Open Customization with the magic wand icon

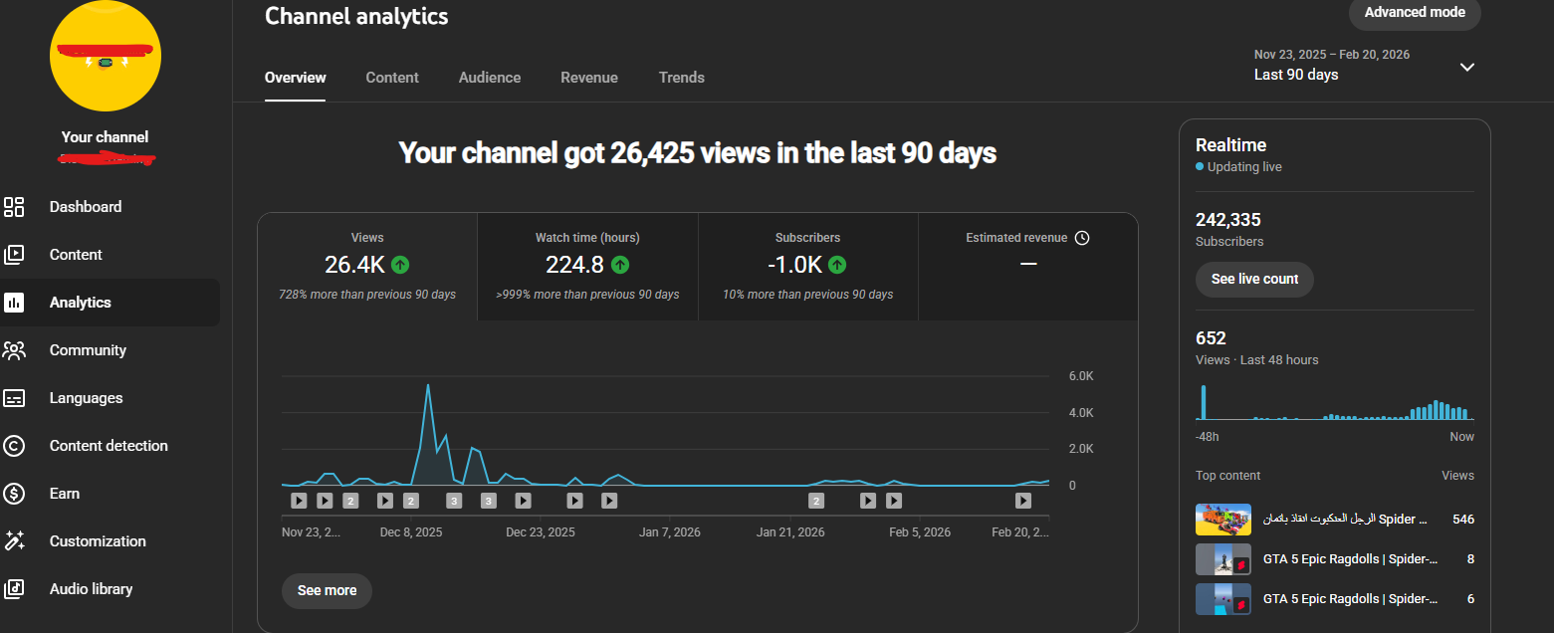coord(14,541)
